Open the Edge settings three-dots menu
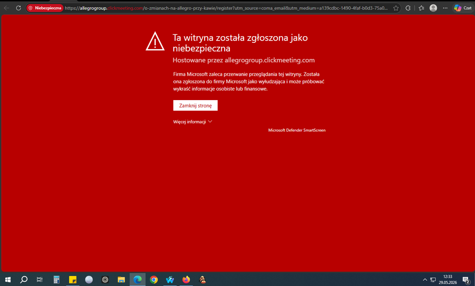 pyautogui.click(x=445, y=8)
